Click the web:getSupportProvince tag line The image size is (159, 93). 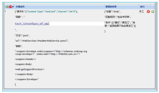coord(30,69)
